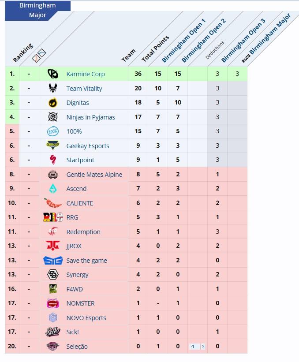This screenshot has height=362, width=299.
Task: Open the Birmingham Open 2 header link
Action: 204,41
